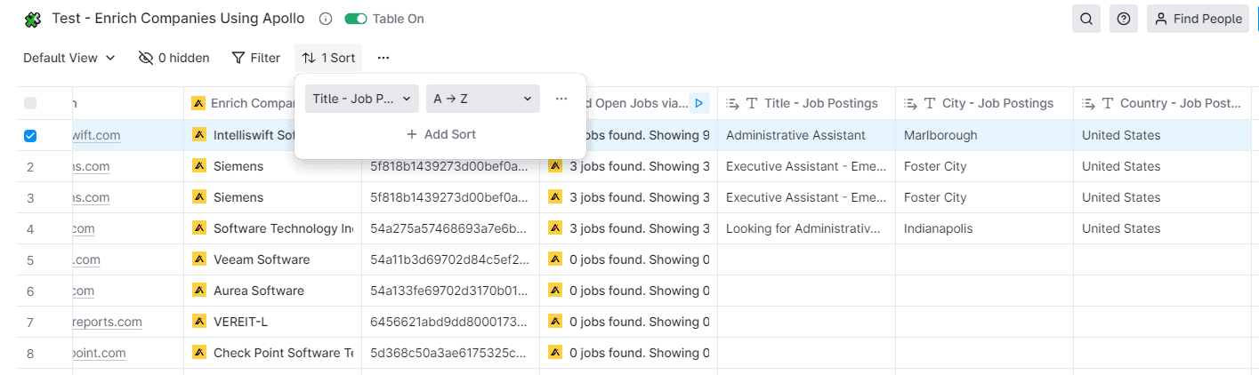The image size is (1259, 375).
Task: Select City - Job Postings column header
Action: pyautogui.click(x=984, y=103)
